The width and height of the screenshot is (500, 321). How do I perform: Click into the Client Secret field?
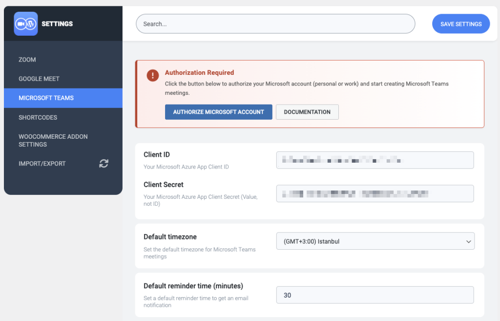(x=375, y=193)
